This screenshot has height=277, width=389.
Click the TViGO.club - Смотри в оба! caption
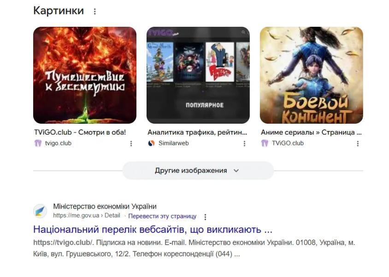pyautogui.click(x=80, y=132)
